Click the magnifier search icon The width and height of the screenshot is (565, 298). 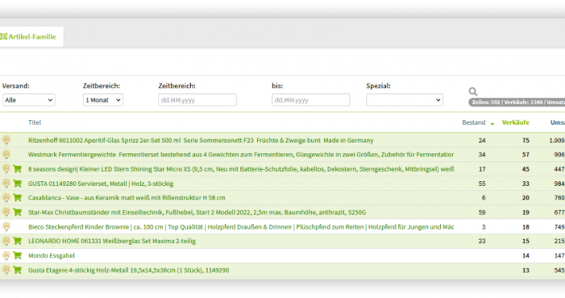point(473,91)
